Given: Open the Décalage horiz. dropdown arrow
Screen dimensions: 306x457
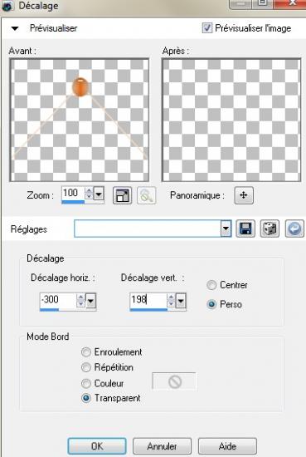Looking at the screenshot, I should click(90, 301).
